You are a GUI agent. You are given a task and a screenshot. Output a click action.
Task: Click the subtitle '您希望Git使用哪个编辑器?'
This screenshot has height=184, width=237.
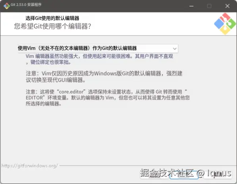pyautogui.click(x=53, y=26)
